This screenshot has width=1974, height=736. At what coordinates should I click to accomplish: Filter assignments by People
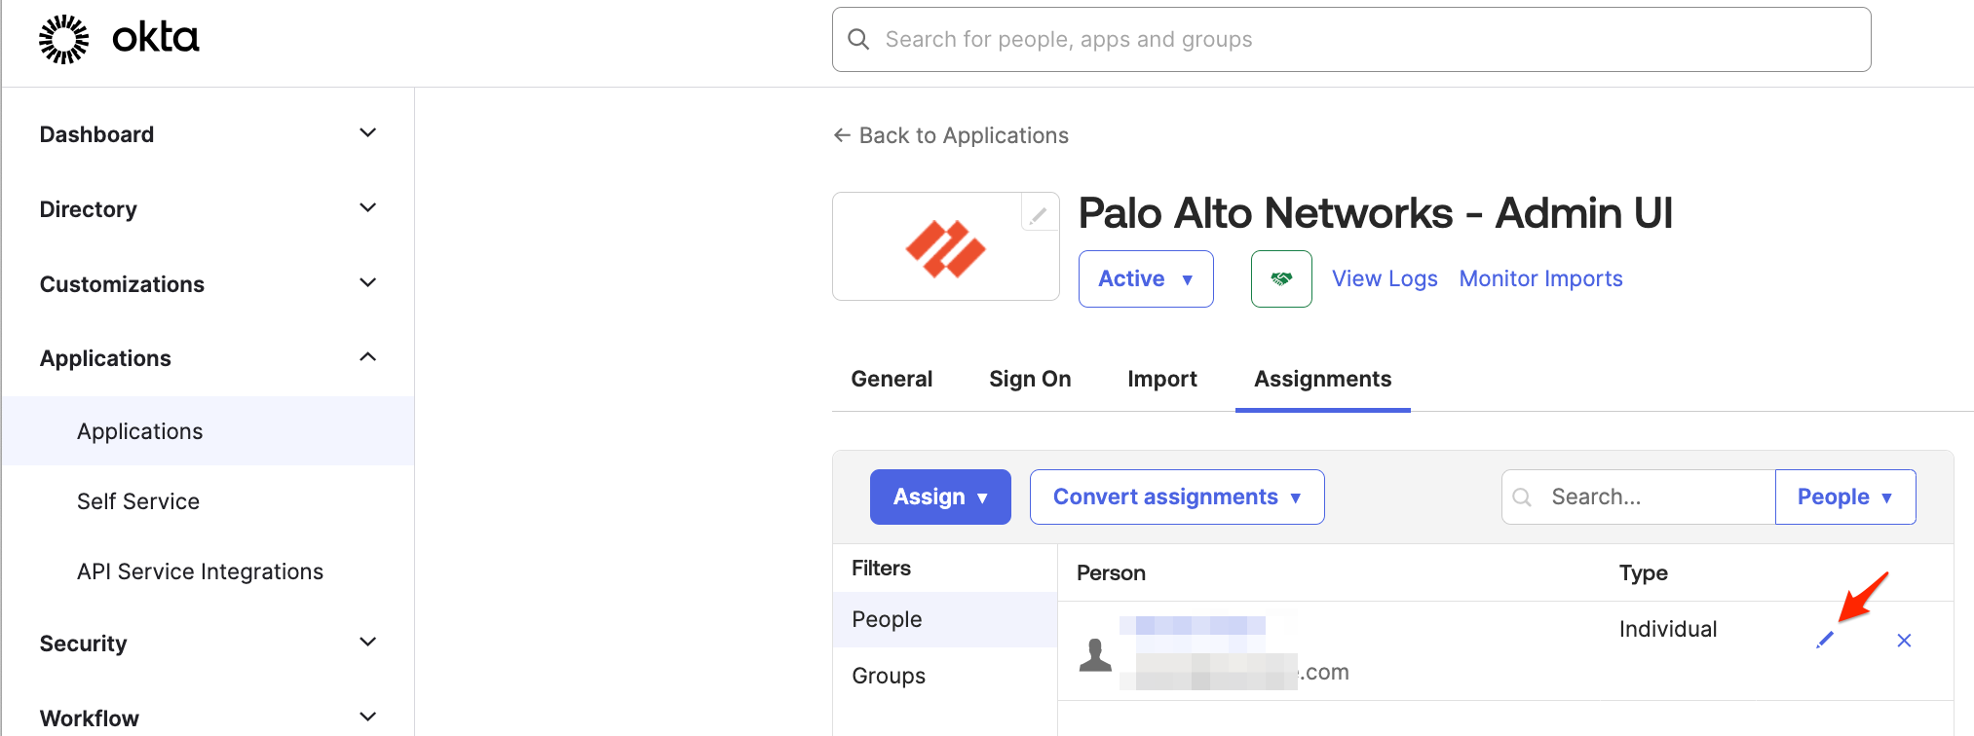coord(945,619)
